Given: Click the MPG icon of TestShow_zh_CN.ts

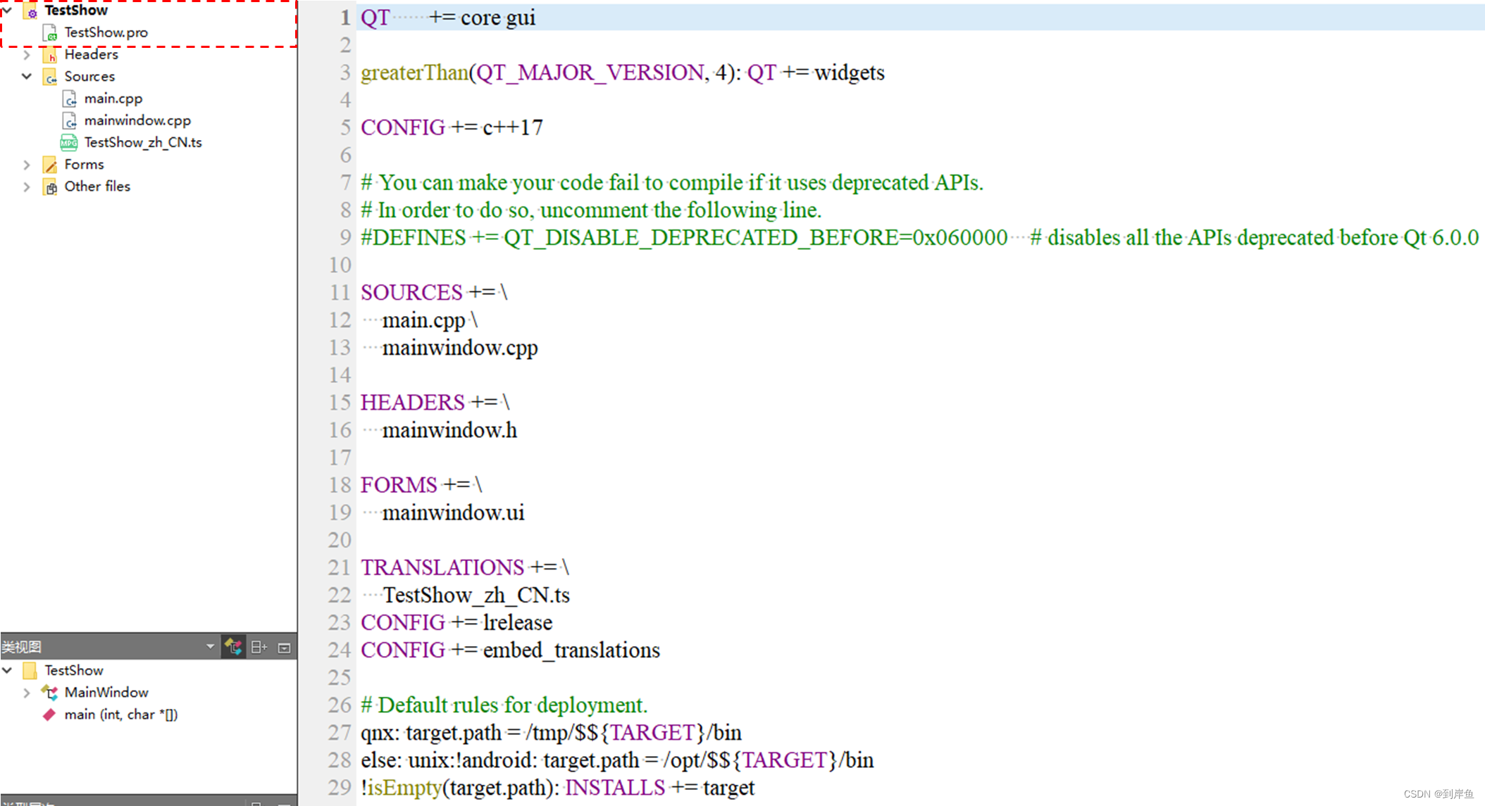Looking at the screenshot, I should [x=68, y=142].
